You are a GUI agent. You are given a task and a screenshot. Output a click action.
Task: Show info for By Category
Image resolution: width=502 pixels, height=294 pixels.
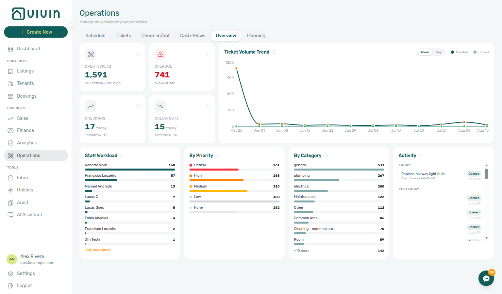point(326,155)
